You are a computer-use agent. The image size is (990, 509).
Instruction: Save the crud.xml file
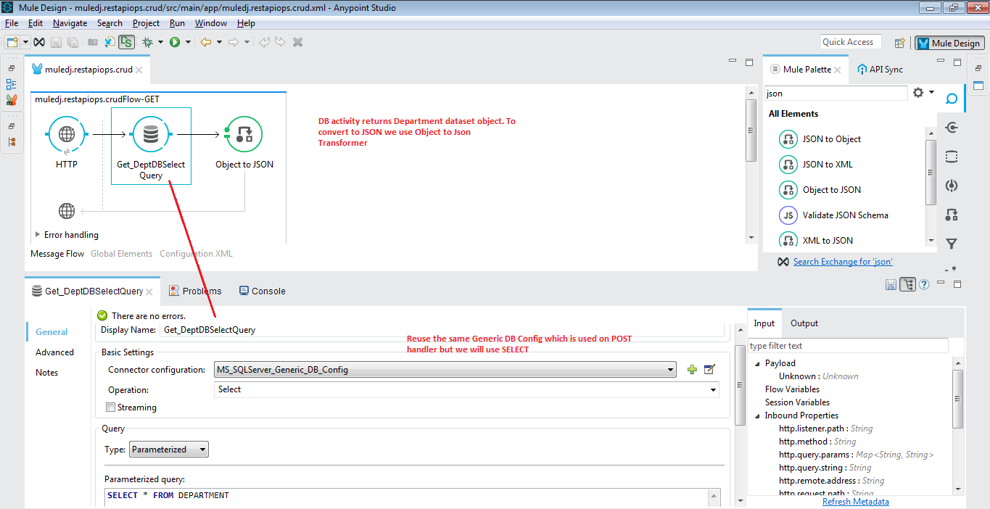56,41
